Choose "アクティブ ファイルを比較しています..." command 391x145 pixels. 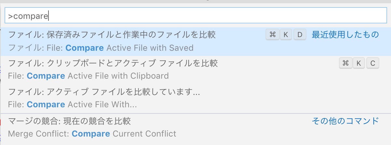104,92
